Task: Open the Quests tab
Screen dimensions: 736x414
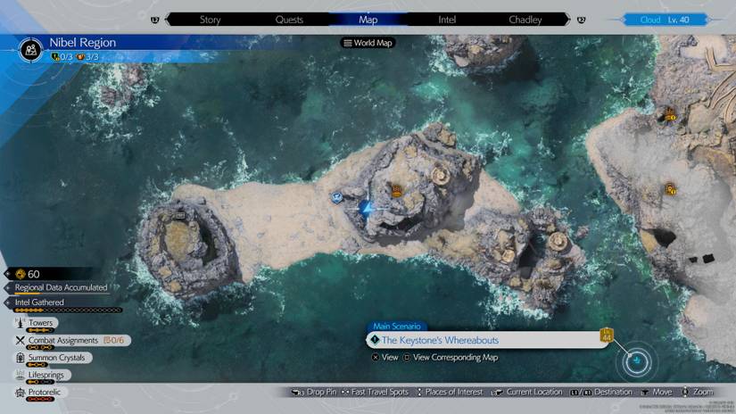Action: tap(289, 20)
